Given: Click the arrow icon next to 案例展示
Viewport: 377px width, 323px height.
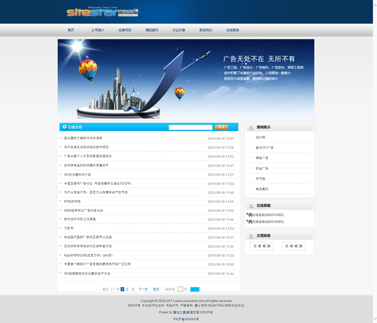Looking at the screenshot, I should click(251, 127).
